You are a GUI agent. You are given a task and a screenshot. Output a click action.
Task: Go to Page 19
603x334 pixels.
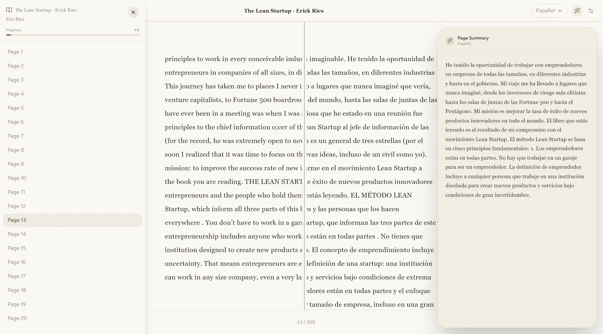[73, 304]
